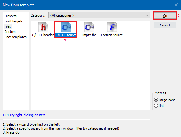Select Custom in the wizard list
This screenshot has width=181, height=137.
pos(10,32)
